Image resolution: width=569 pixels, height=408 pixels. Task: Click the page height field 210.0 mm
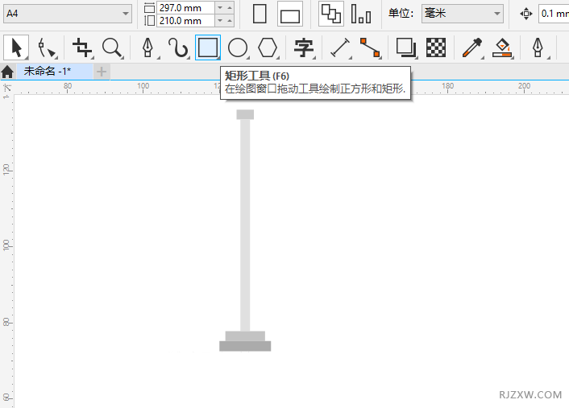pos(185,21)
